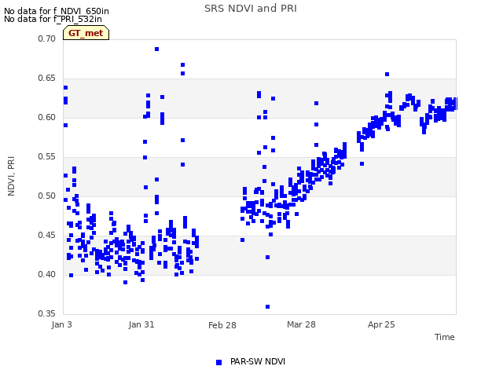Screen dimensions: 503x377
Task: Click the 0.55 y-axis tick label
Action: tap(47, 157)
